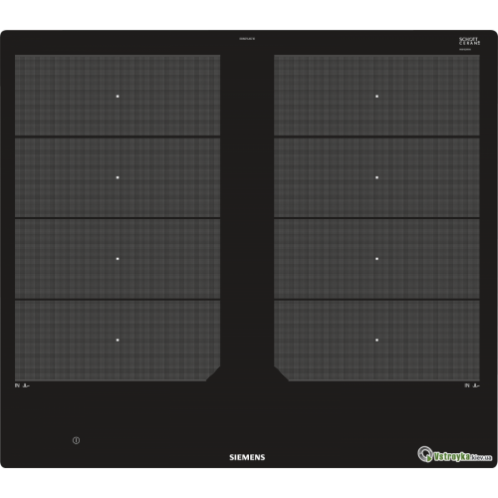This screenshot has height=498, width=498.
Task: Click the SIEMENS brand logo
Action: (x=247, y=457)
